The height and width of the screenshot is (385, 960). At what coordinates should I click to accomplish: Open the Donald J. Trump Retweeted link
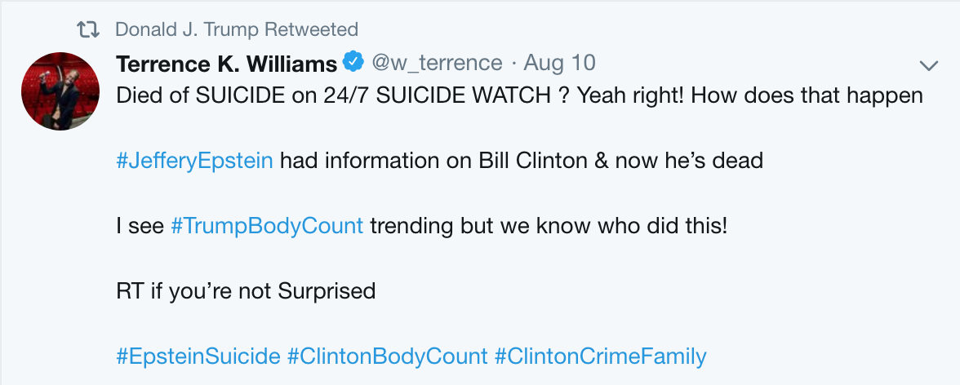pyautogui.click(x=237, y=29)
